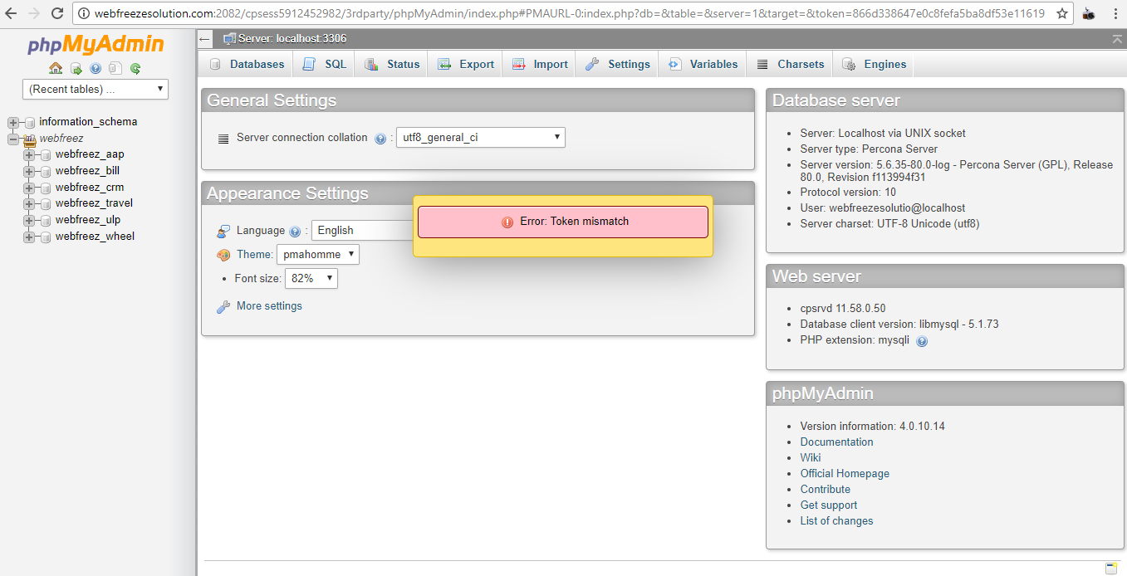Open the help icon beside Language
1127x576 pixels.
coord(295,232)
